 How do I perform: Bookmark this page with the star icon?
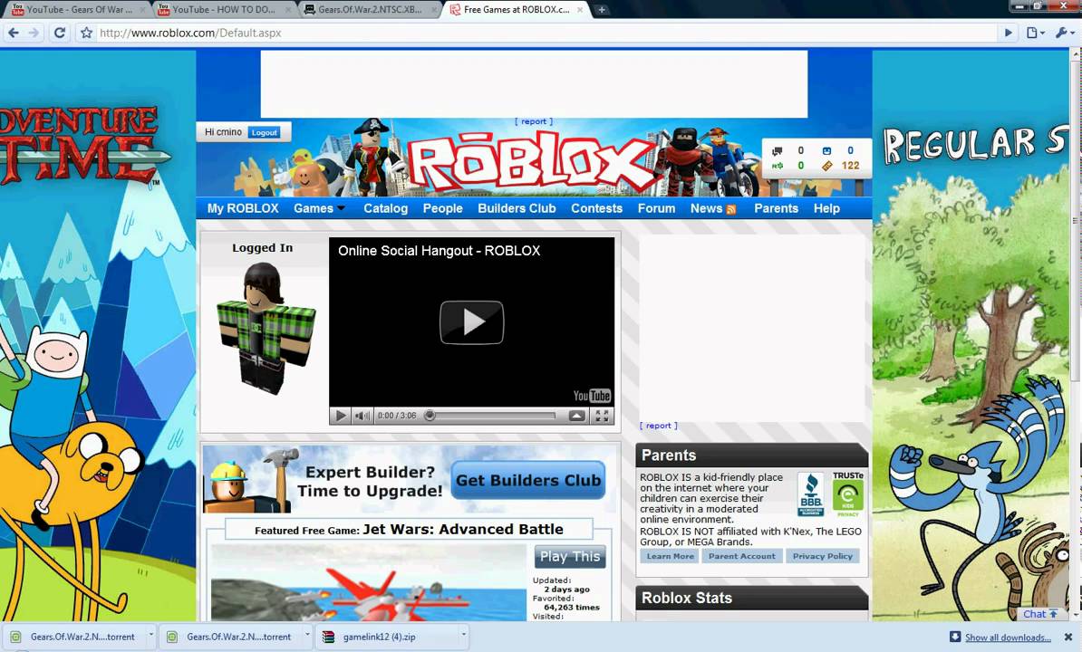pyautogui.click(x=86, y=33)
